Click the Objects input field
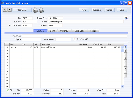Screen dimensions: 133x98 click(31, 39)
